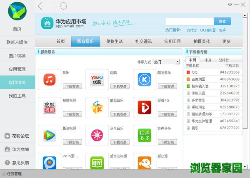Select 应用市场 in the sidebar
This screenshot has height=178, width=250.
coord(17,82)
